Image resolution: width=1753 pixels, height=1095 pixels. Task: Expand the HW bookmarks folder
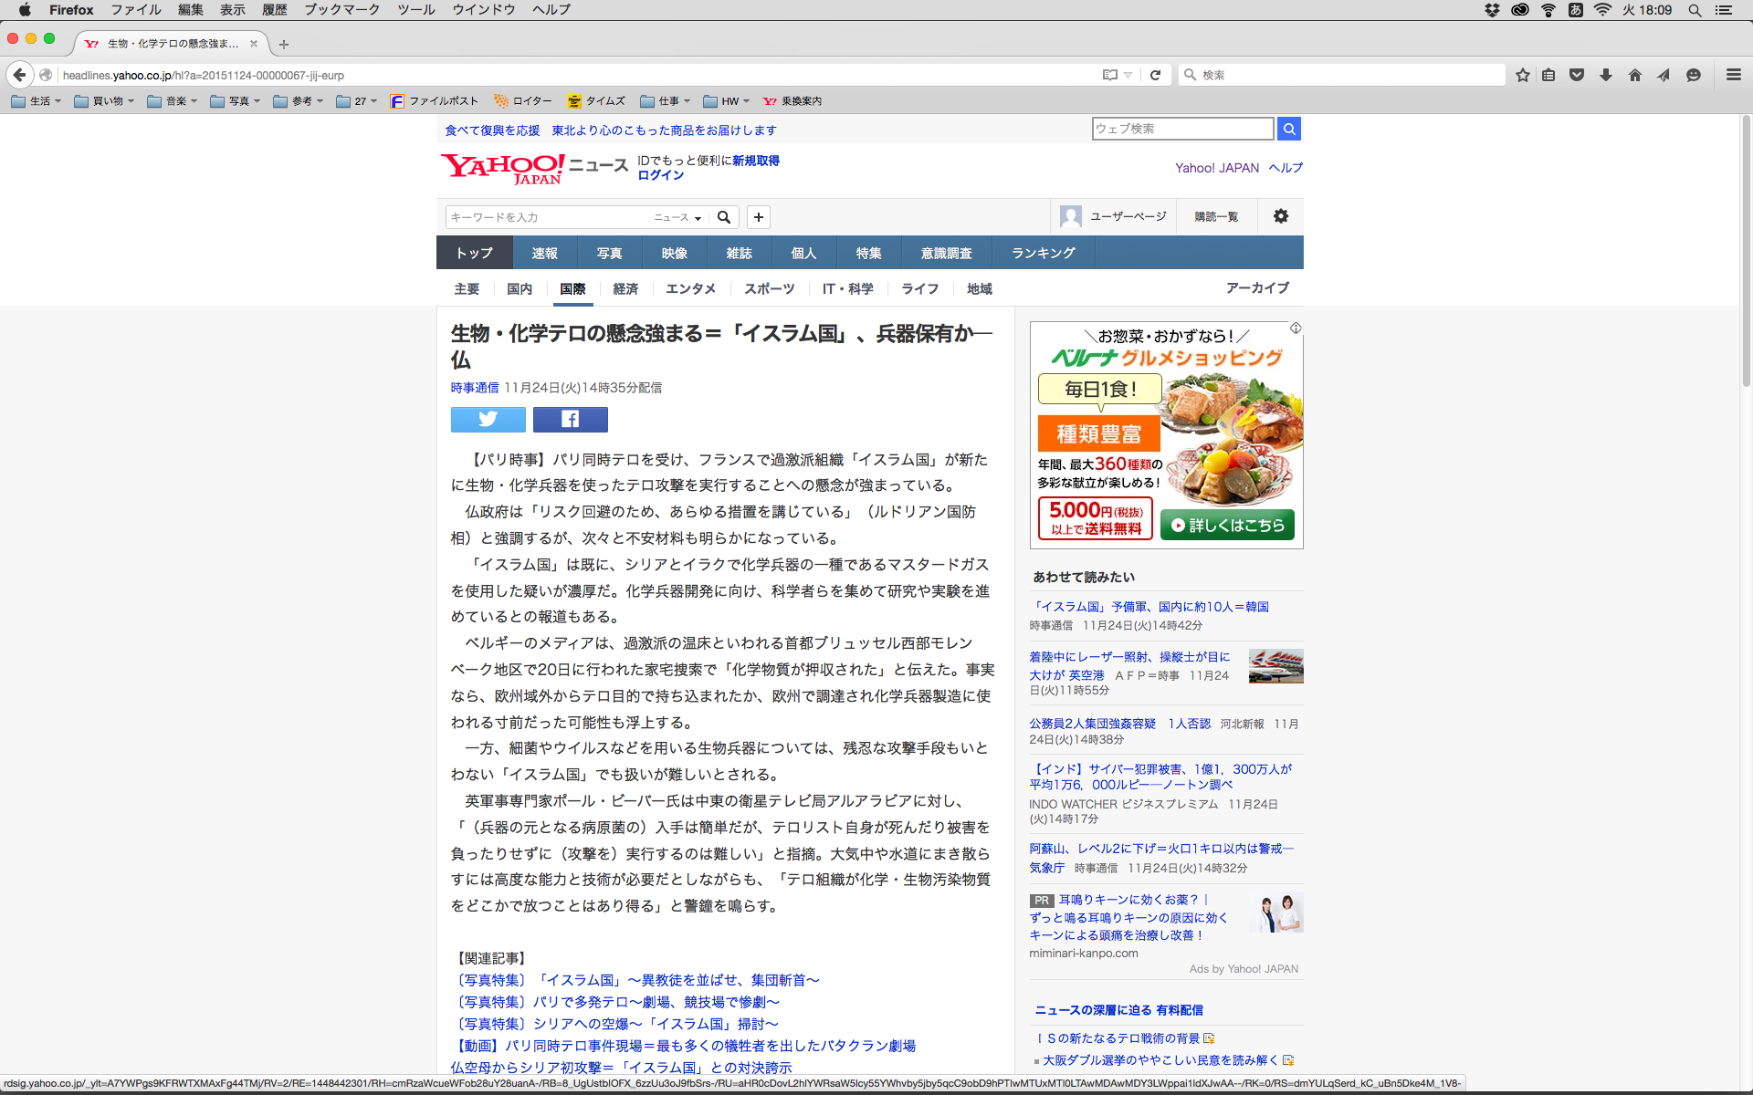pos(727,101)
